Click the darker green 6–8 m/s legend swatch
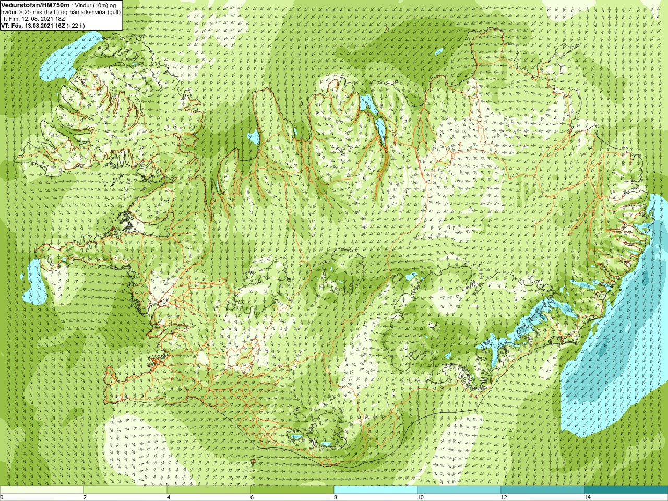This screenshot has width=668, height=501. [292, 490]
